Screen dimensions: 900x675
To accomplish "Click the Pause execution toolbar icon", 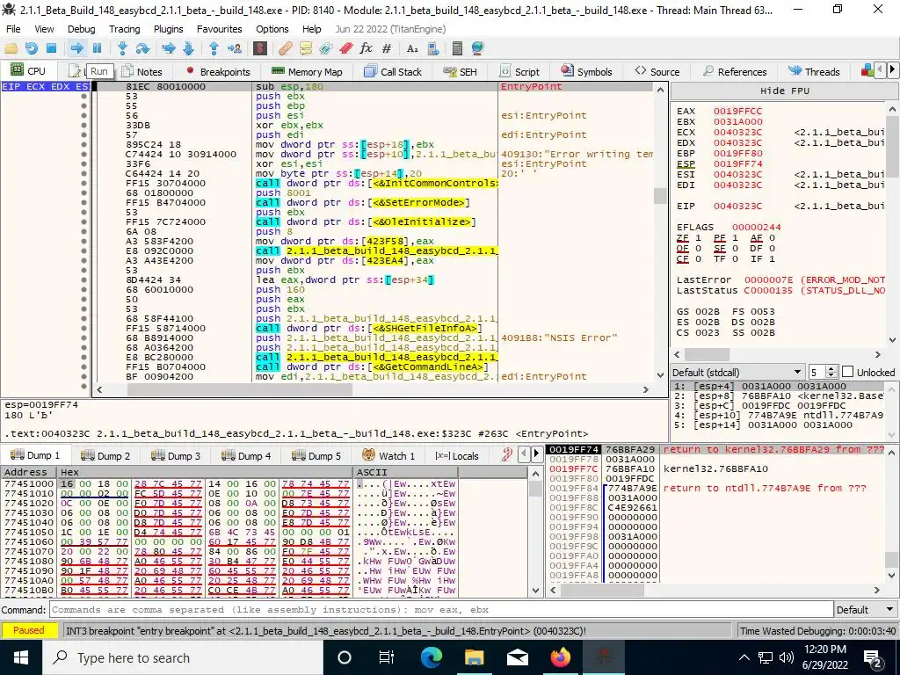I will [97, 49].
